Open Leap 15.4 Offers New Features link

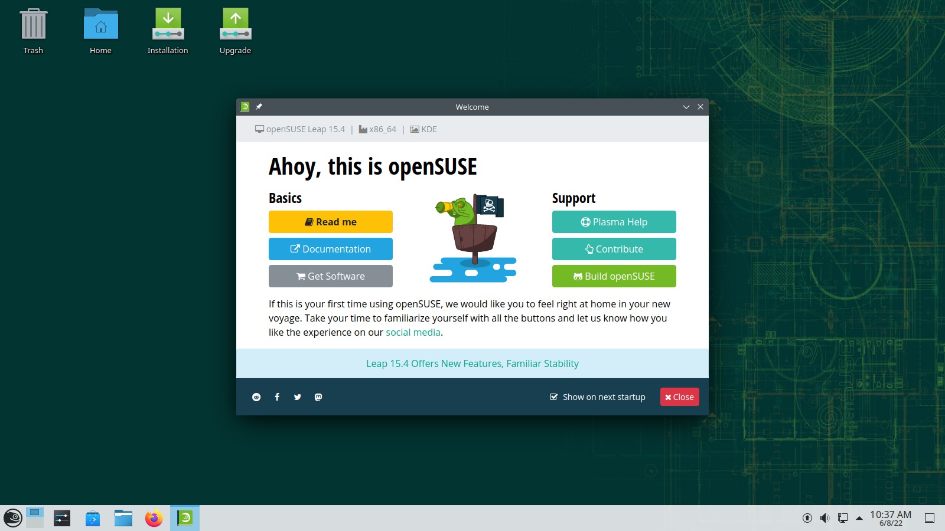click(472, 363)
